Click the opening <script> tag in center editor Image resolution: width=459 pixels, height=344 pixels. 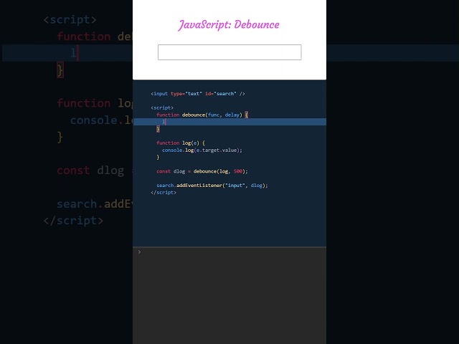point(162,107)
